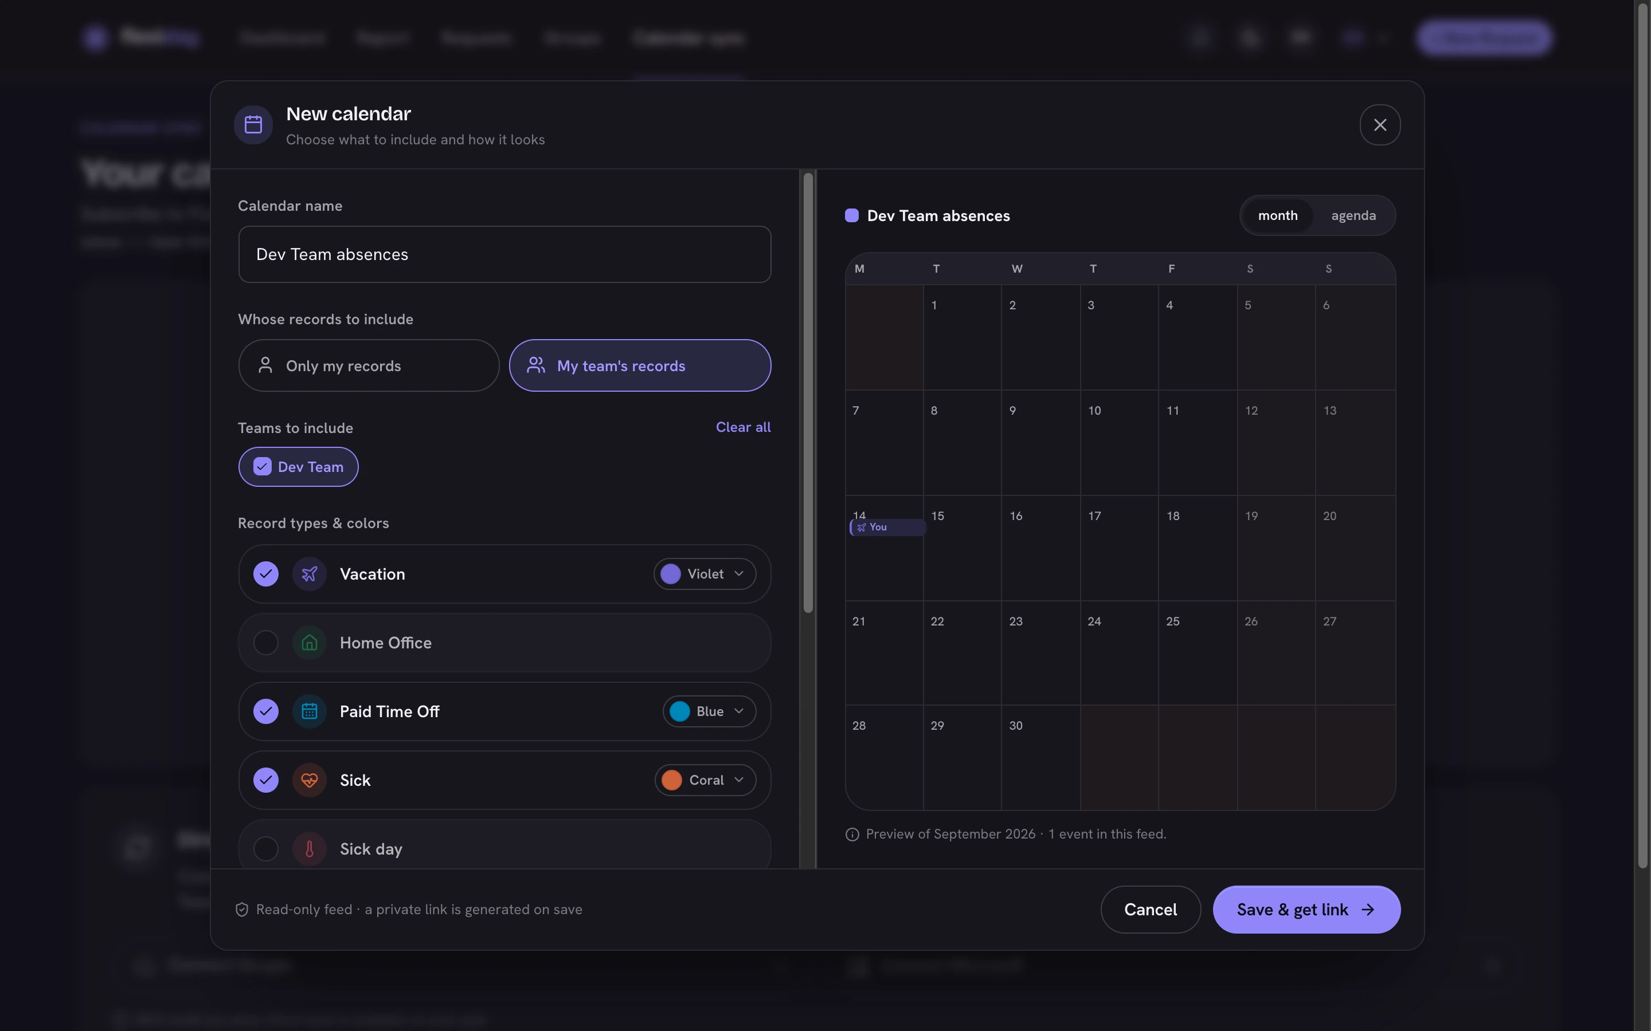The height and width of the screenshot is (1031, 1651).
Task: Click day 6 in the preview calendar
Action: 1355,337
